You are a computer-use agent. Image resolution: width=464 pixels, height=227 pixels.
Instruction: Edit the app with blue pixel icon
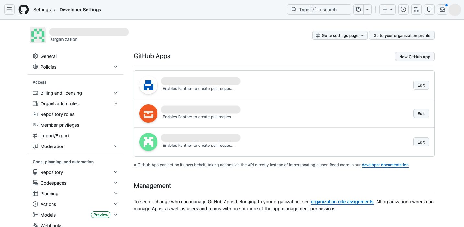(x=421, y=85)
